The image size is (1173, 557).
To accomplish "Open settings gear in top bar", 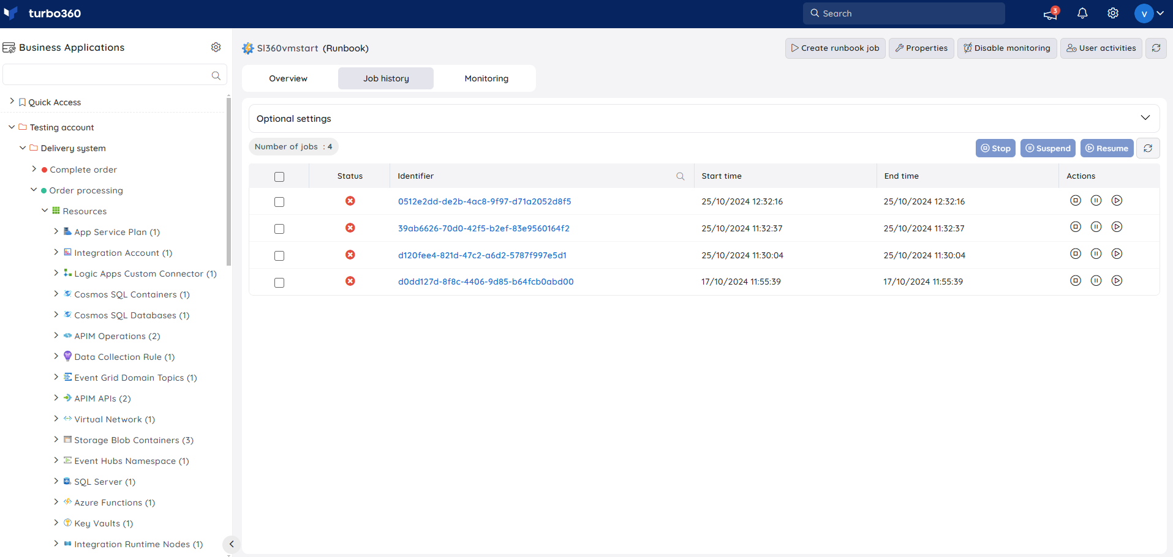I will (1113, 13).
